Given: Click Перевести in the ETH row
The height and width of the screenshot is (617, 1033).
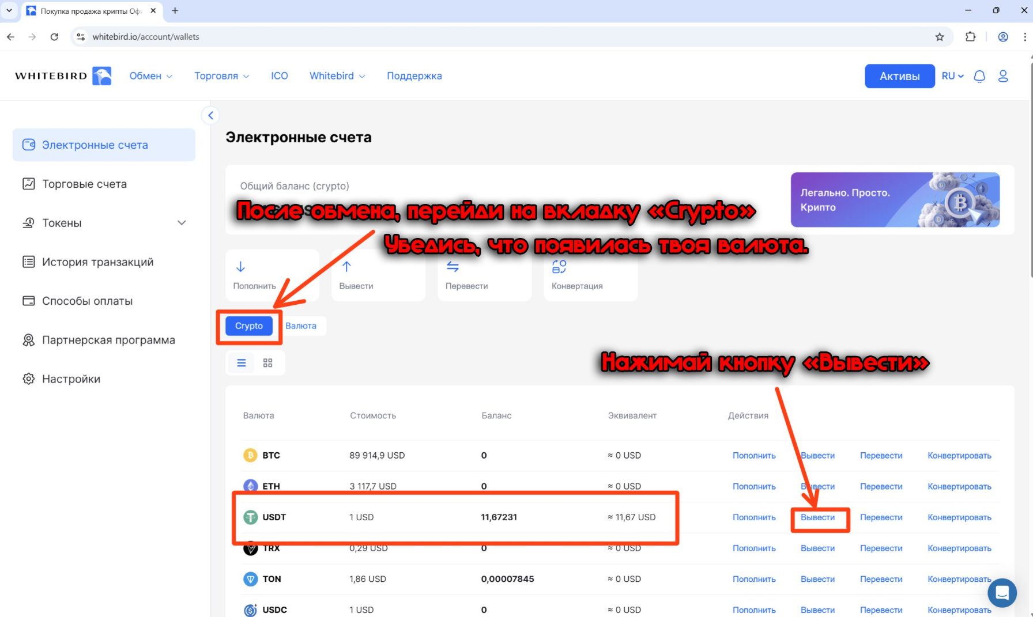Looking at the screenshot, I should tap(881, 486).
